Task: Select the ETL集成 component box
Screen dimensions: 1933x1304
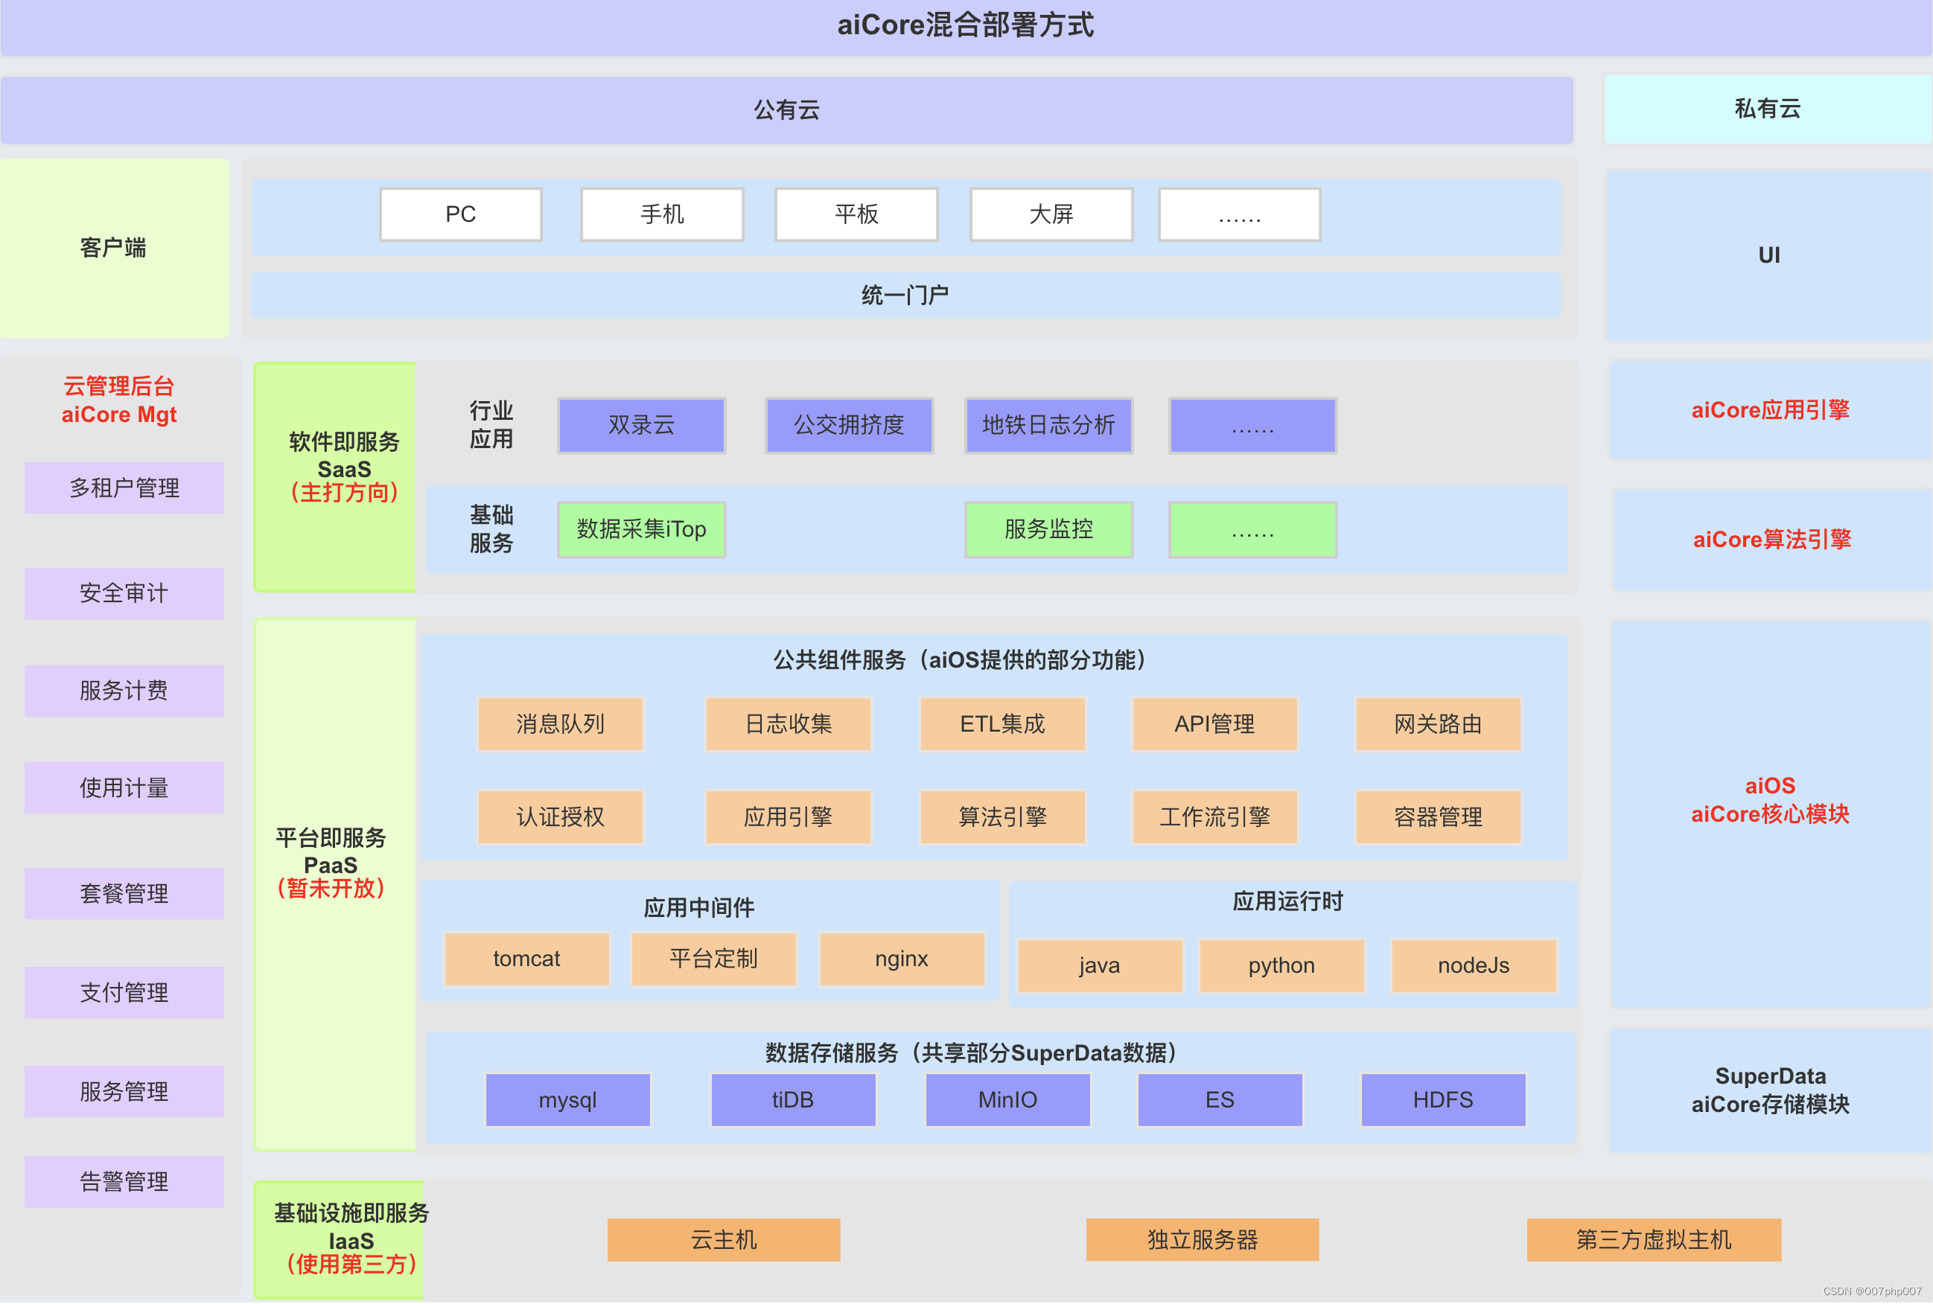Action: click(1002, 724)
